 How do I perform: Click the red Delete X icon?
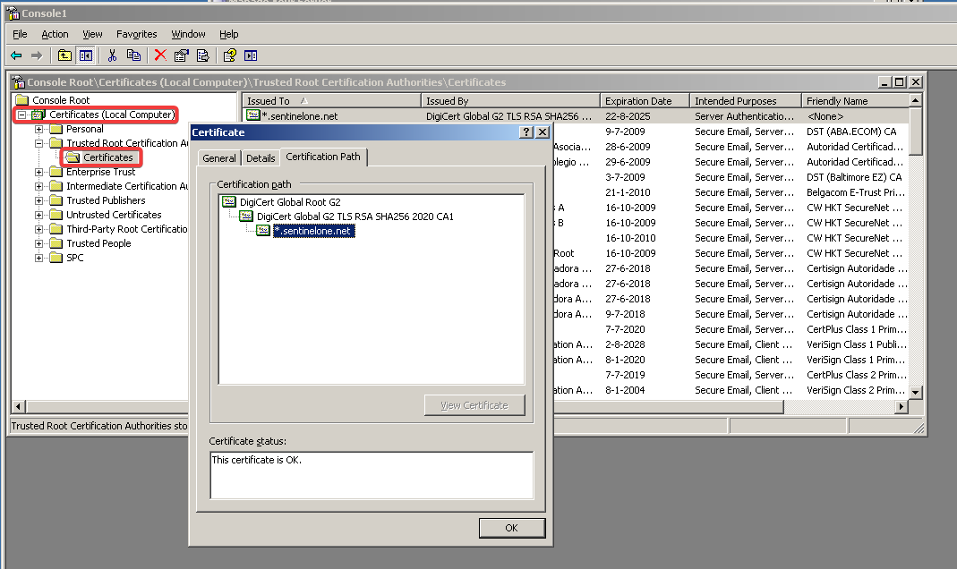point(160,55)
